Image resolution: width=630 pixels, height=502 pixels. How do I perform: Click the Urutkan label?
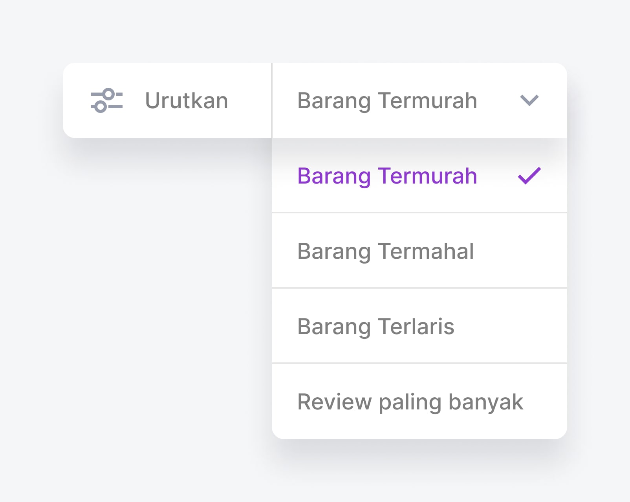187,101
